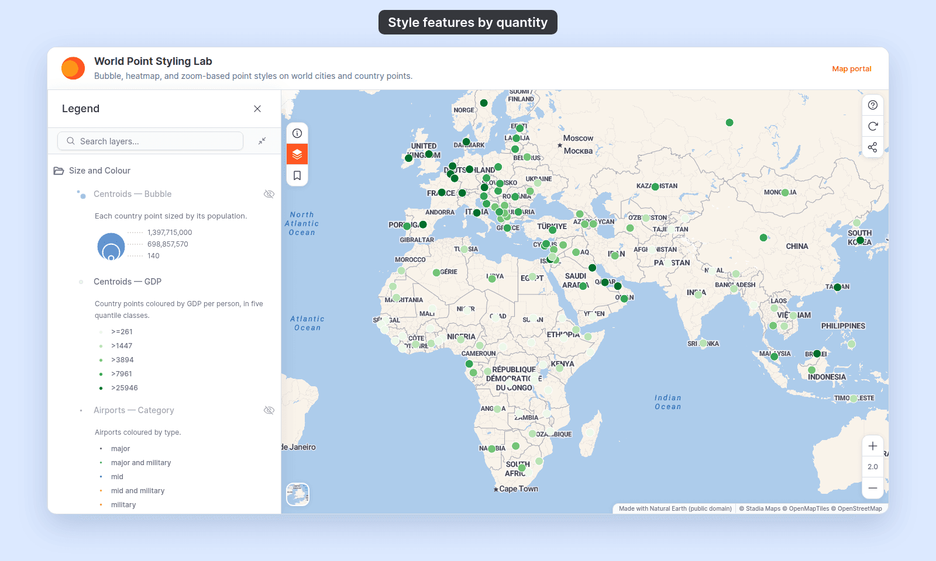Click the >1447 legend entry
The height and width of the screenshot is (561, 936).
[122, 346]
